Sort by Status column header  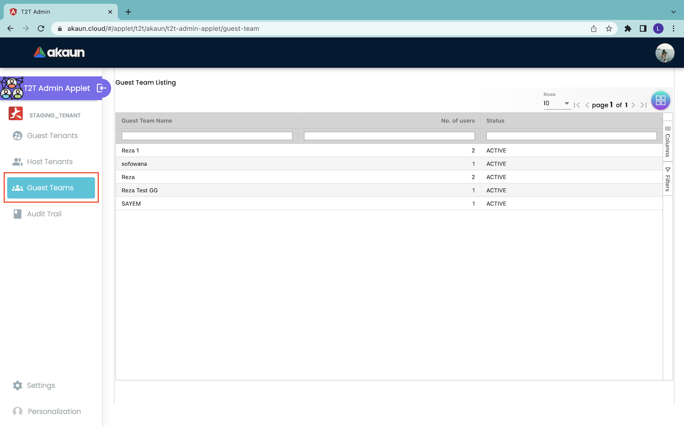coord(495,121)
